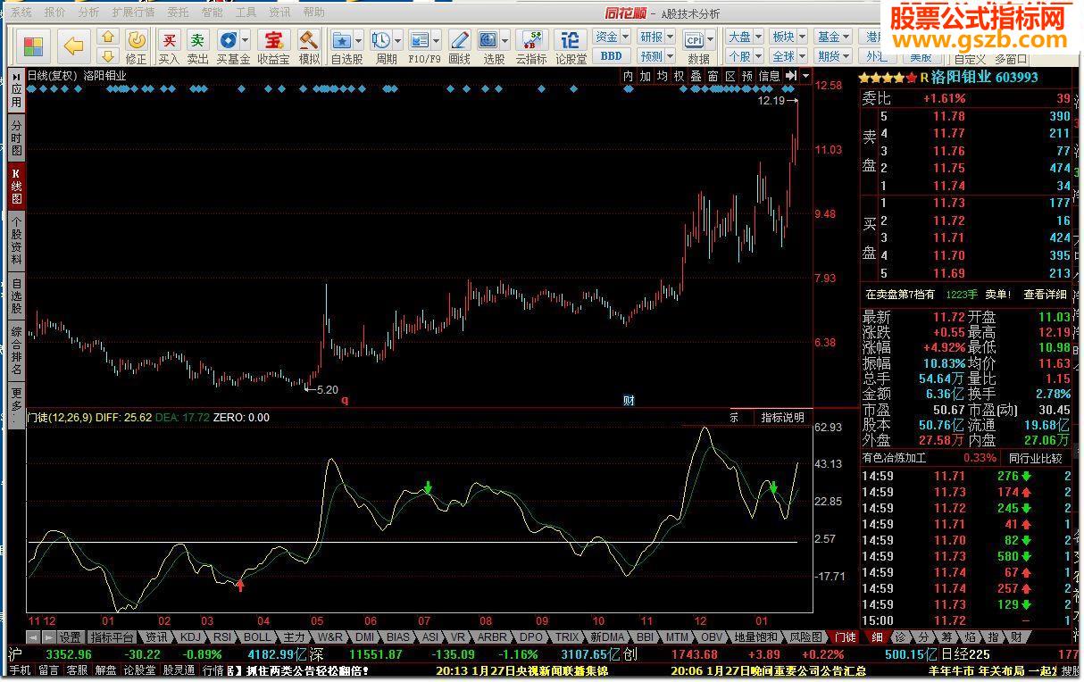Open the 收益宝 icon
The width and height of the screenshot is (1084, 682).
coord(273,46)
